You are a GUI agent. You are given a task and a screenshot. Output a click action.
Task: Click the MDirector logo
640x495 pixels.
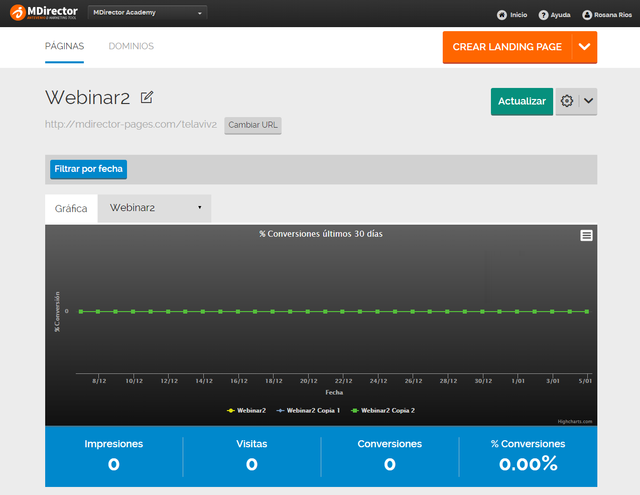[x=44, y=13]
